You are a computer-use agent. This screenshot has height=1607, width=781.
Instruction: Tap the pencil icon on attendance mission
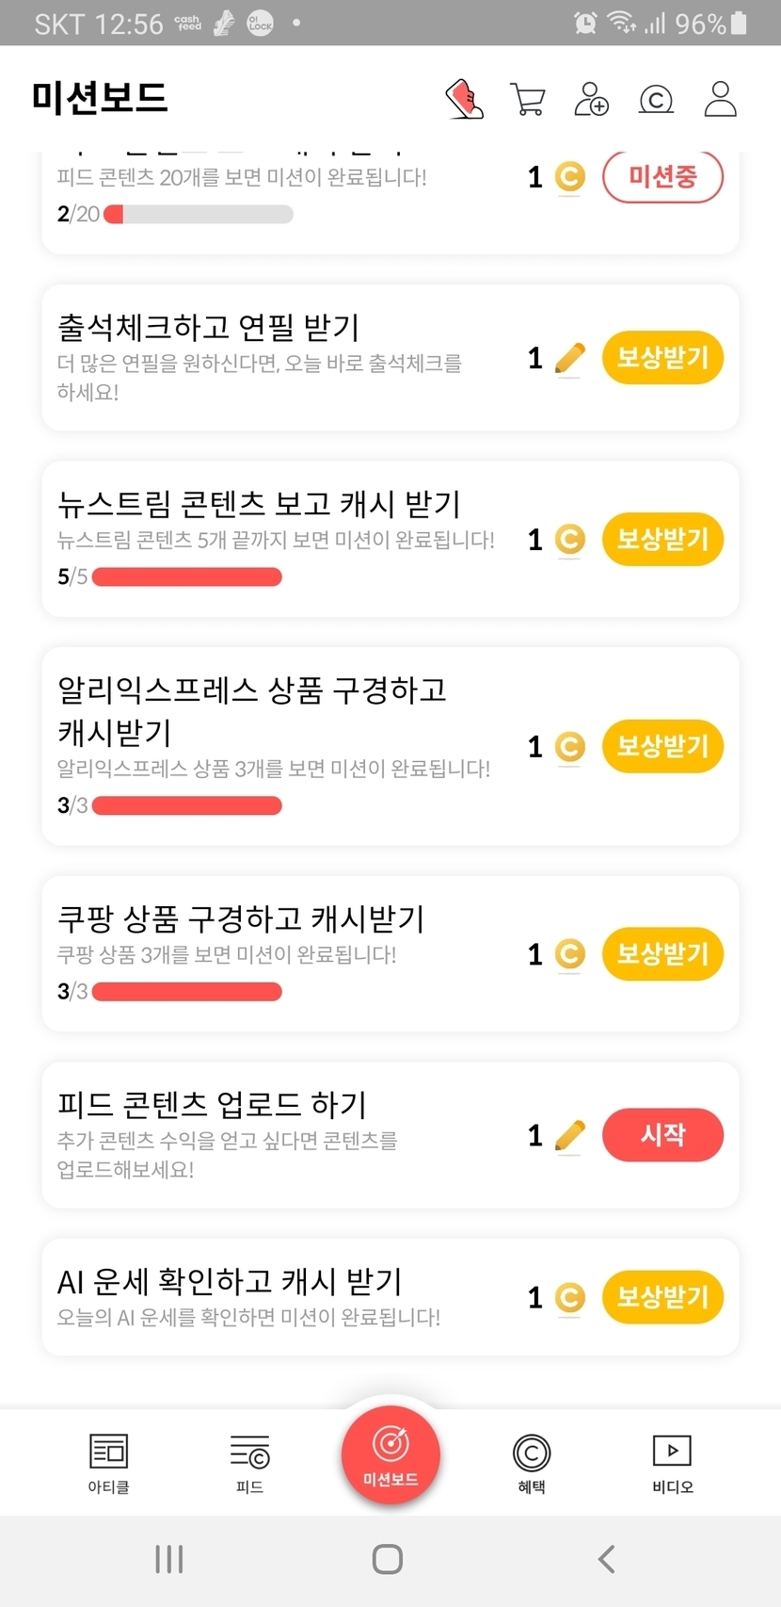click(569, 358)
